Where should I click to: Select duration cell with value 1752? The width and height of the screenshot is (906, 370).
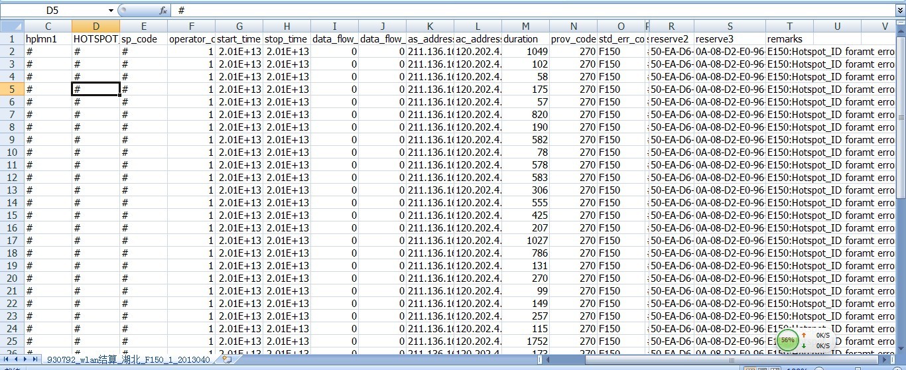[525, 341]
